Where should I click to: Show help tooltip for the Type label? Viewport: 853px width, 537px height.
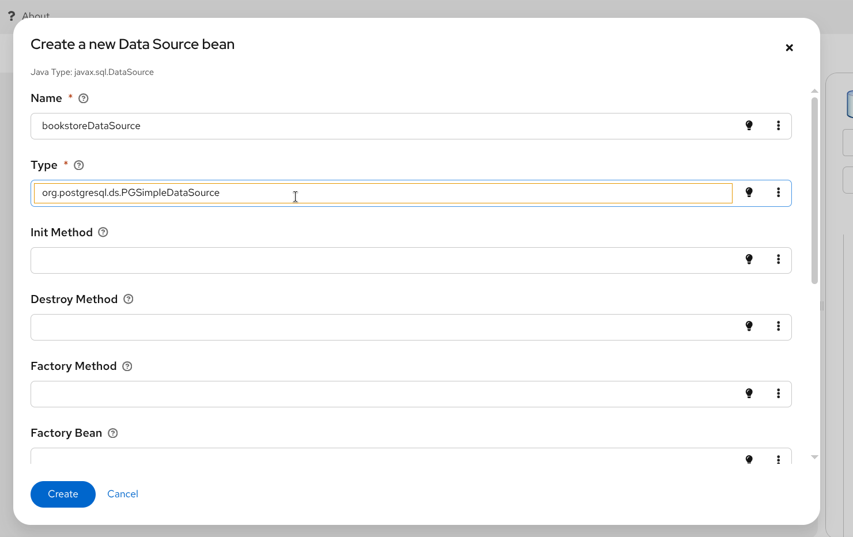pos(78,165)
